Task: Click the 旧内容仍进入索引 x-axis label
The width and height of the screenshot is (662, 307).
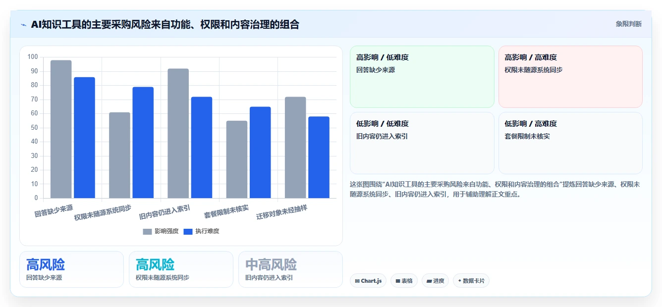Action: pos(165,212)
